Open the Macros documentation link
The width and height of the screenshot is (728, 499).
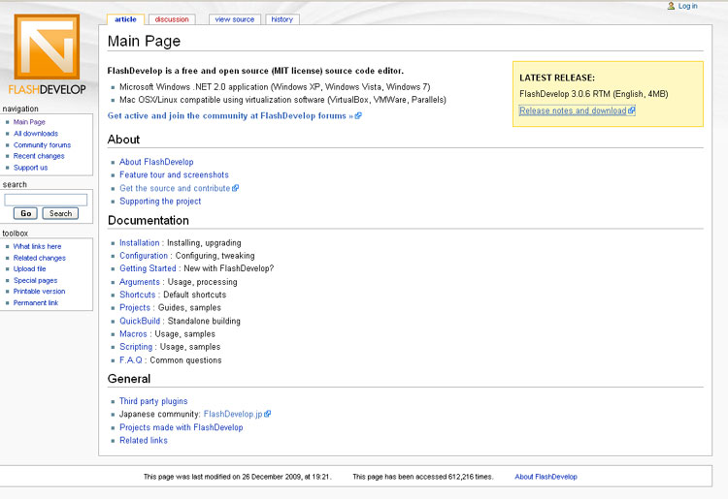click(133, 334)
